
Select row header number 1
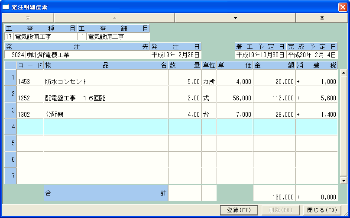coord(10,78)
